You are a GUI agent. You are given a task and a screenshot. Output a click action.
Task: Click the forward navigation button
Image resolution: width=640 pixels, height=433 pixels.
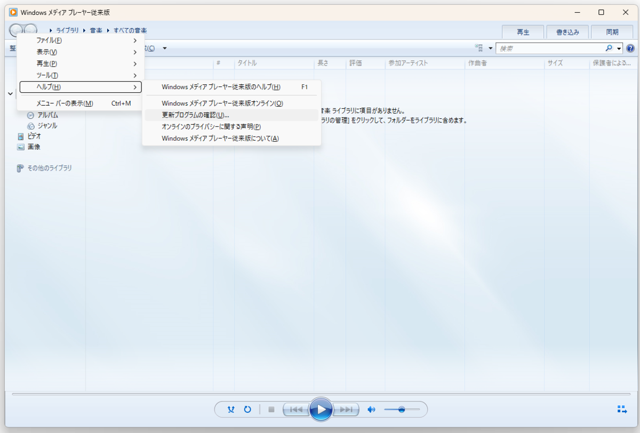pos(31,30)
